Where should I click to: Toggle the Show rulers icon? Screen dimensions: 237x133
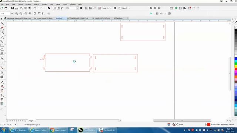tap(86, 8)
